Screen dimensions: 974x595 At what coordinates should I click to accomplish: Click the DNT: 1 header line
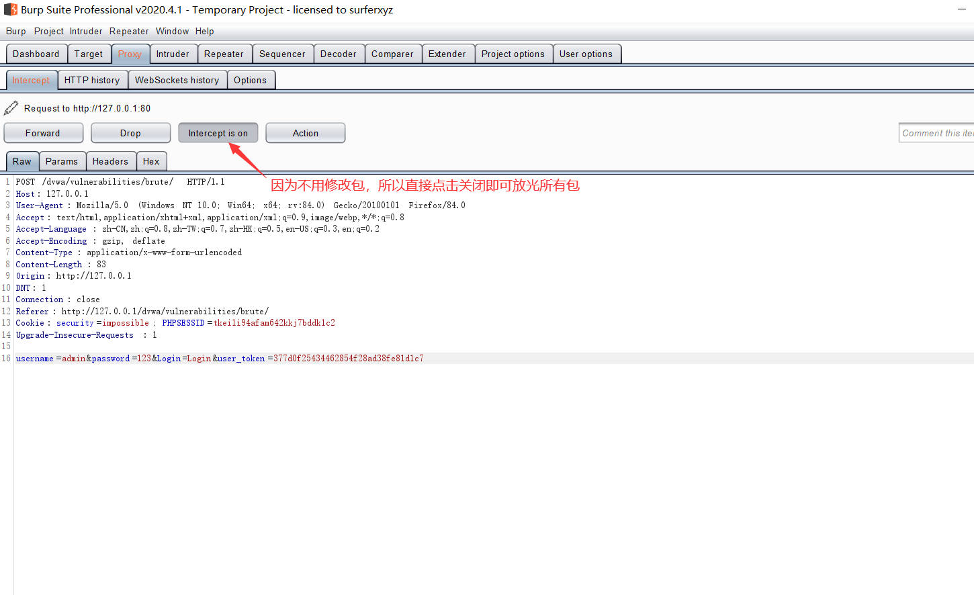point(31,288)
